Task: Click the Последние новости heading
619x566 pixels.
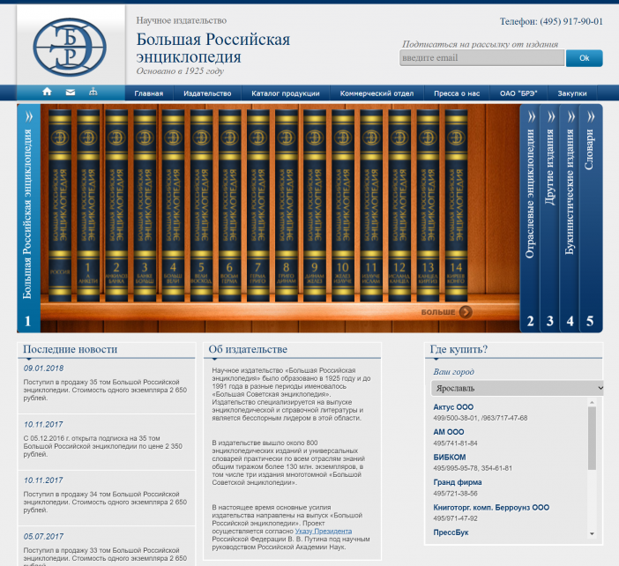Action: (70, 349)
